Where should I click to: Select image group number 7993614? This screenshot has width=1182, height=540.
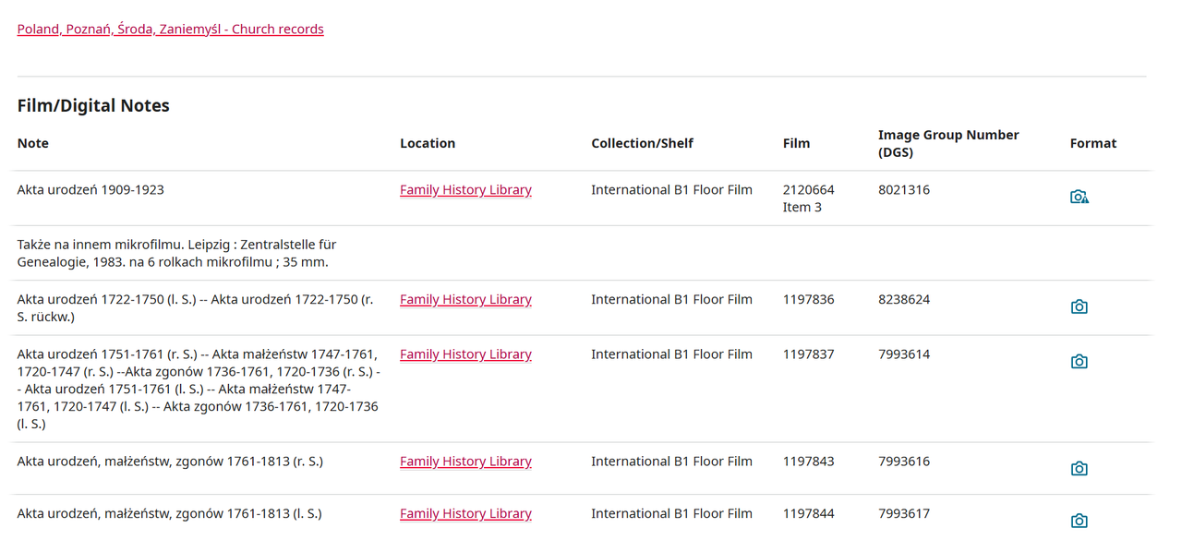[904, 354]
